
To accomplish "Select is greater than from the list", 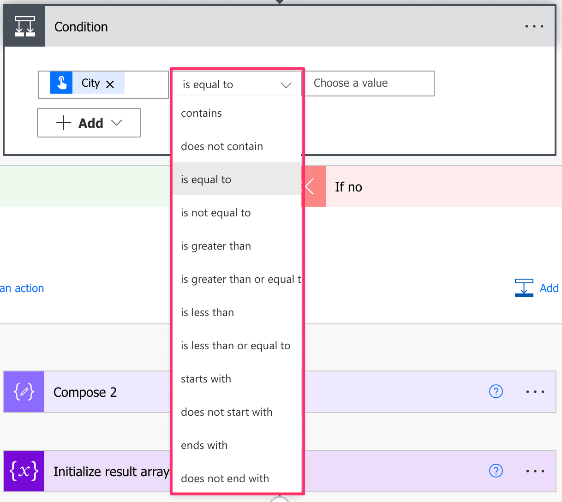I will [x=215, y=246].
